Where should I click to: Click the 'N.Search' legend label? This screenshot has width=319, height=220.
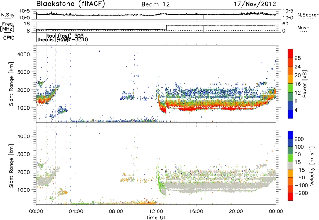click(x=308, y=15)
